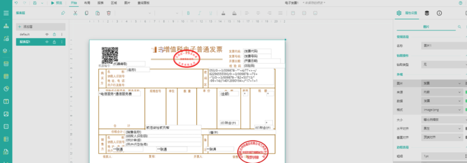
Task: Click the image icon in the sidebar
Action: (6, 114)
